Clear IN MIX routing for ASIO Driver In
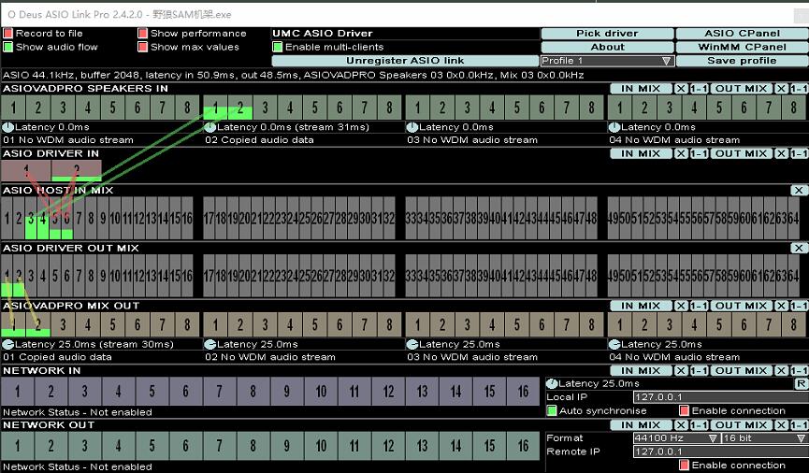 tap(681, 153)
